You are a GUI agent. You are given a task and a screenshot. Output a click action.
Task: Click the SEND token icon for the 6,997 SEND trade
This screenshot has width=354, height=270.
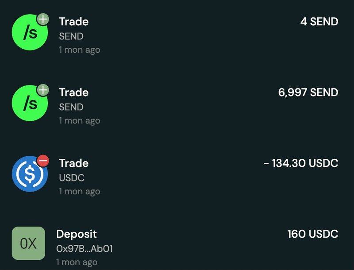coord(29,104)
